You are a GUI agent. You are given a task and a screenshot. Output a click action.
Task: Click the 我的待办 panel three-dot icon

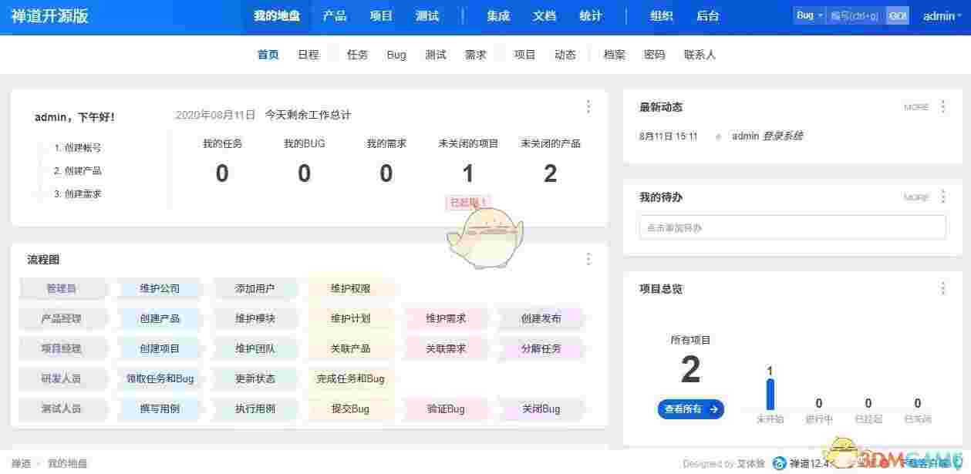pyautogui.click(x=943, y=197)
